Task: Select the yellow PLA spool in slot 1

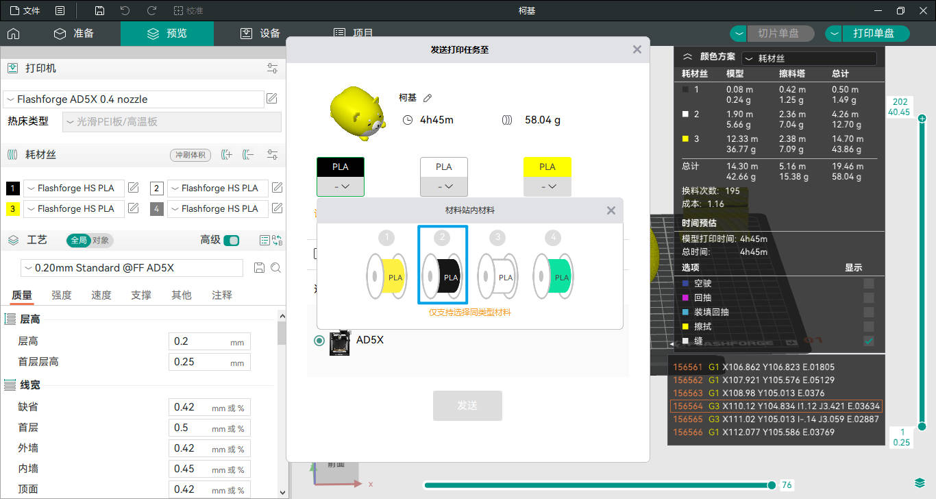Action: (x=386, y=276)
